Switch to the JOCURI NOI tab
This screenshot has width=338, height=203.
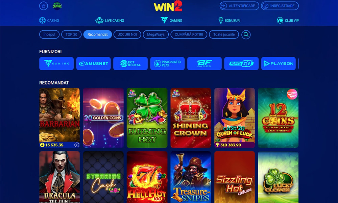(x=127, y=34)
